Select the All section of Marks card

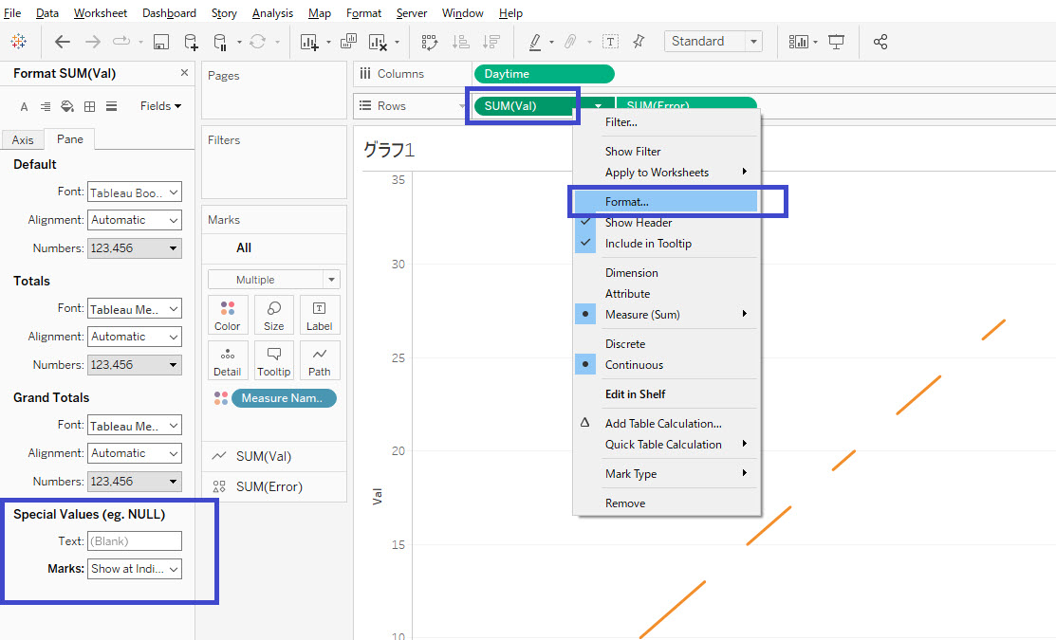click(x=274, y=247)
